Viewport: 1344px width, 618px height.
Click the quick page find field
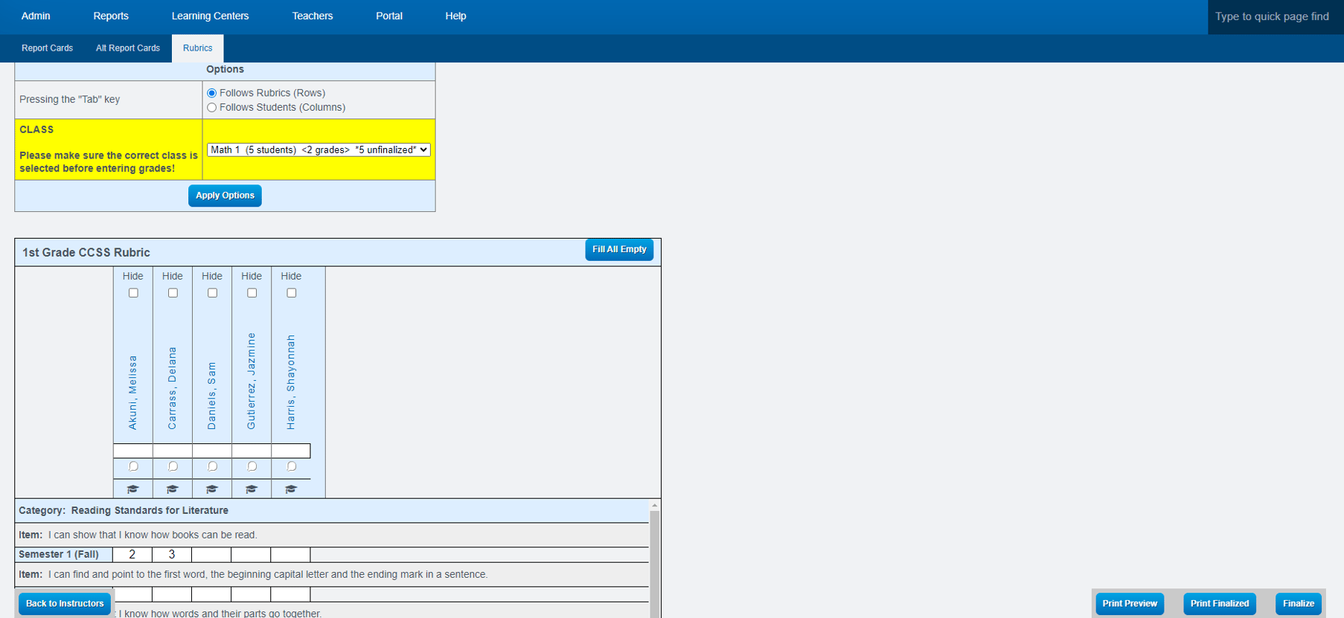click(x=1275, y=16)
